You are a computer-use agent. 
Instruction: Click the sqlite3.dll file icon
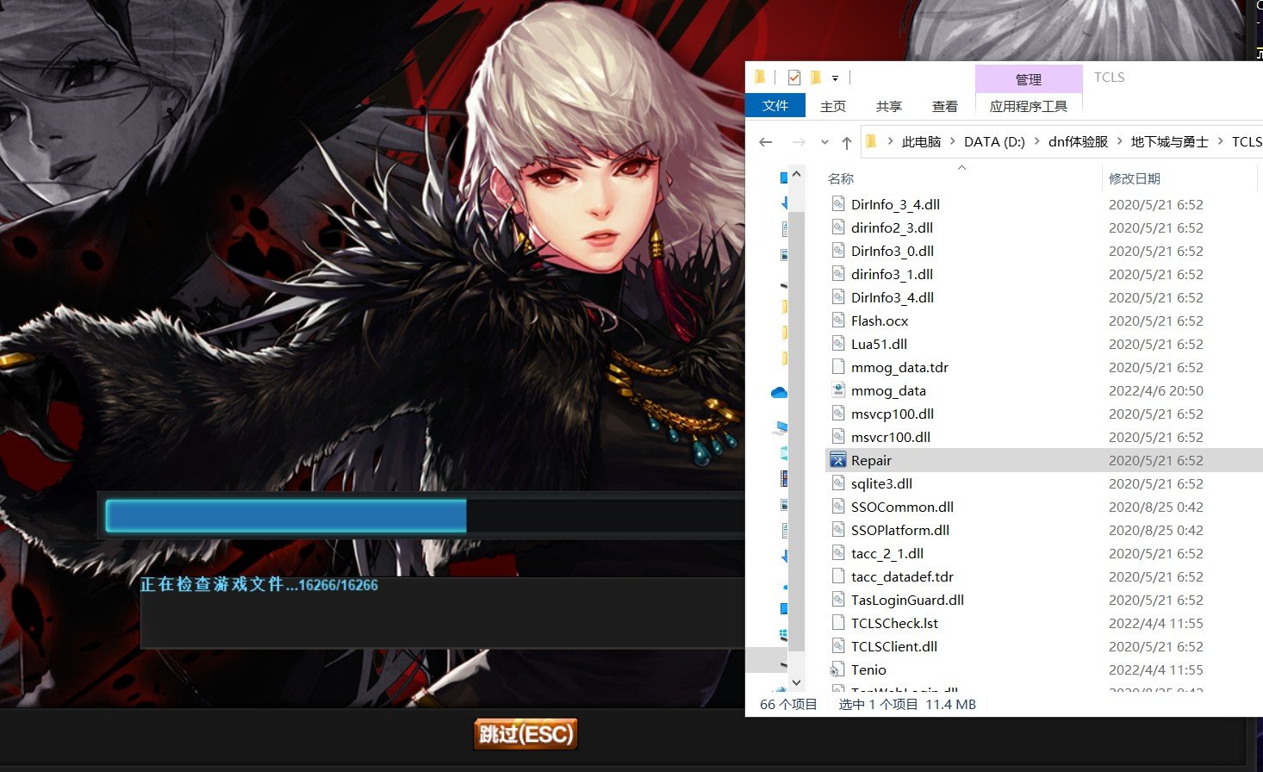tap(837, 483)
